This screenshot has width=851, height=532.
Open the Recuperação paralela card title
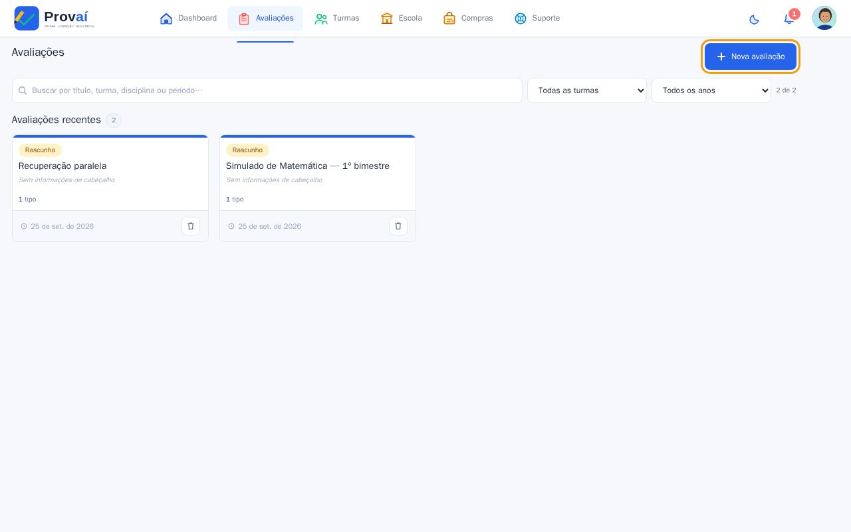(x=62, y=166)
